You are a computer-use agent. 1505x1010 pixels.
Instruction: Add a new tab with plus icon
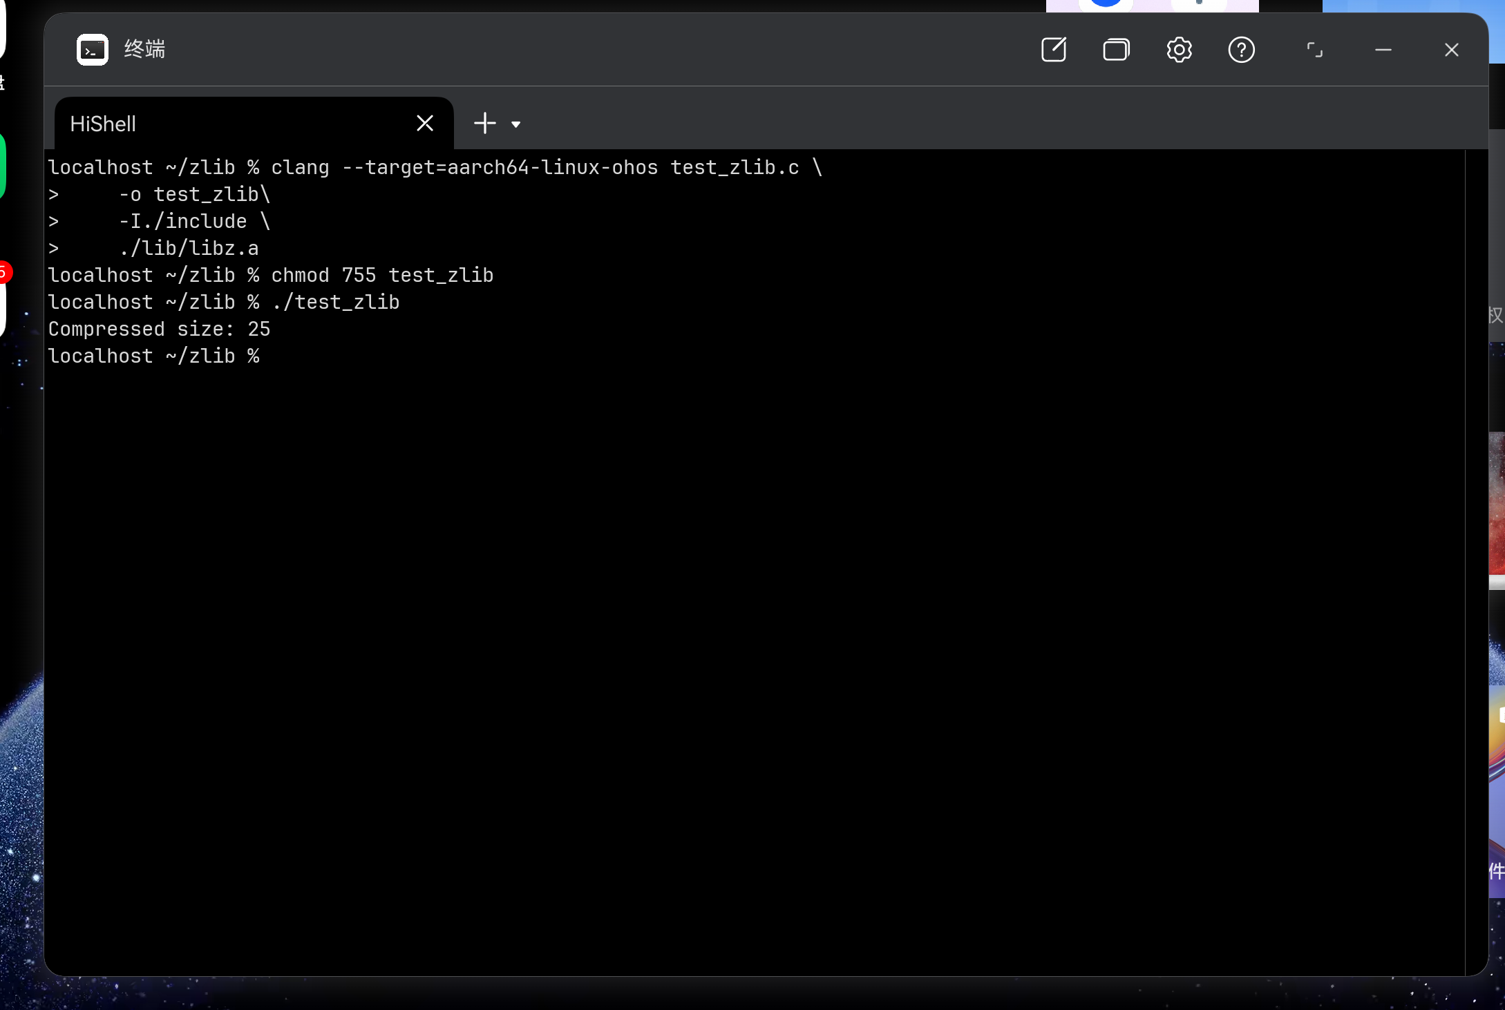pos(485,124)
